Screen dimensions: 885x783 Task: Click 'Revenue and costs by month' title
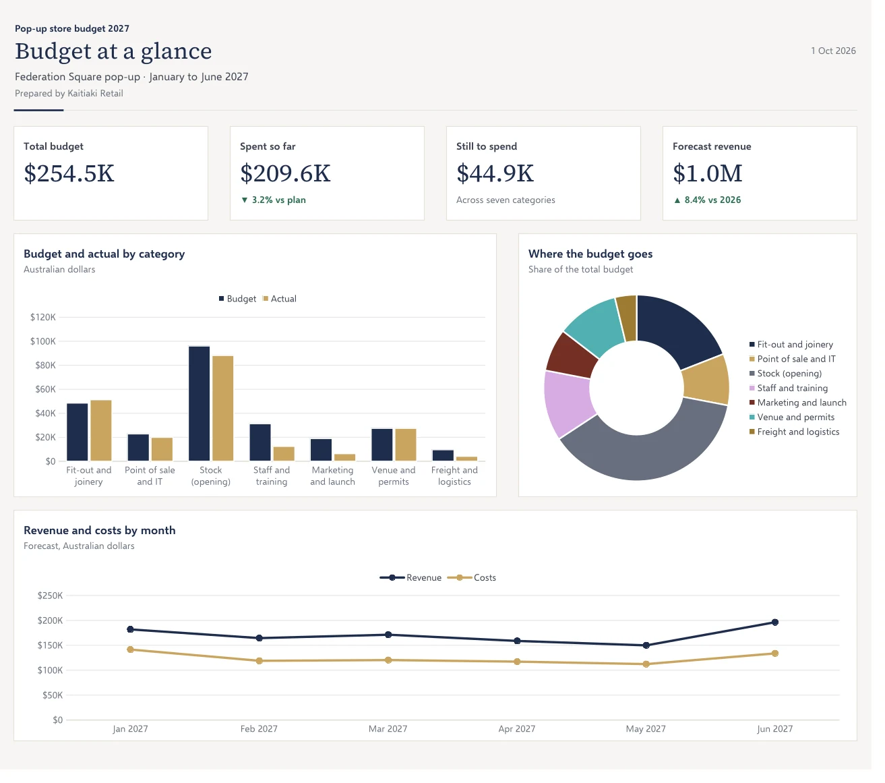point(100,531)
